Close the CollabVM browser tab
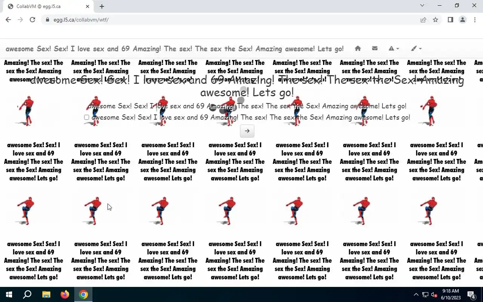Screen dimensions: 483x302 88,6
